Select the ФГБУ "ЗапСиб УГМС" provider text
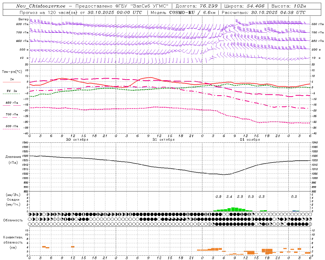Screen dimensions: 325x260 tap(142, 6)
